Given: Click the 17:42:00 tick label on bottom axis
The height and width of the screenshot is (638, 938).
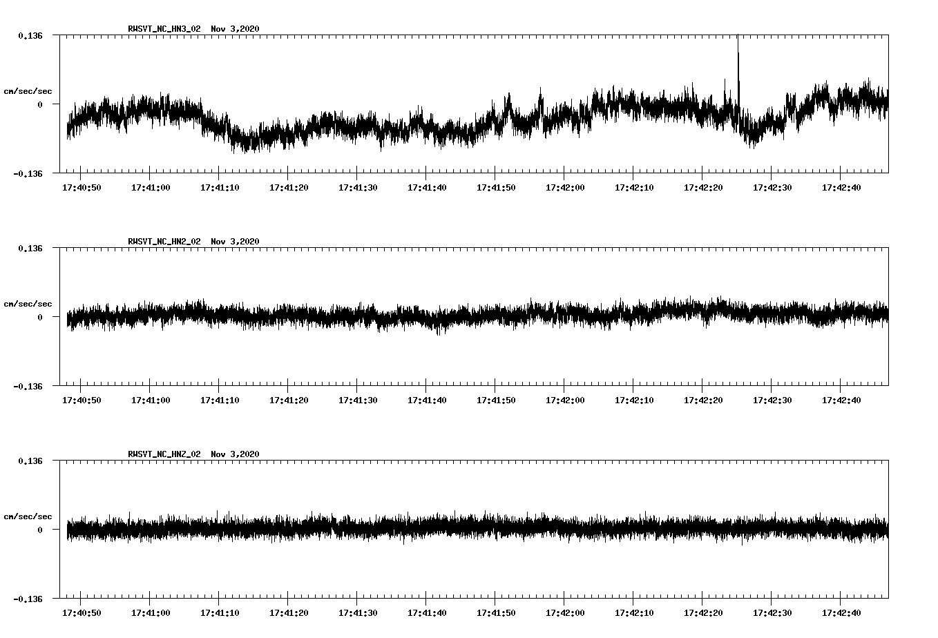Looking at the screenshot, I should [x=566, y=612].
